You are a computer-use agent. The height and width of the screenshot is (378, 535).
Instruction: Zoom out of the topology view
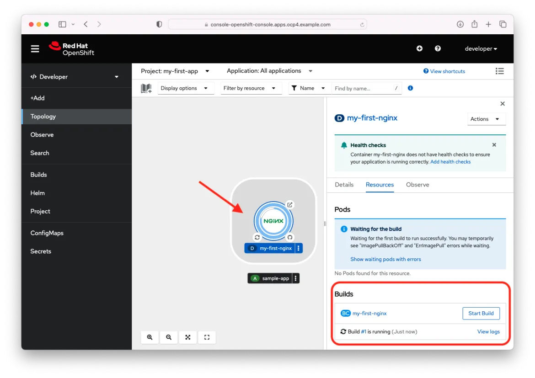coord(169,337)
